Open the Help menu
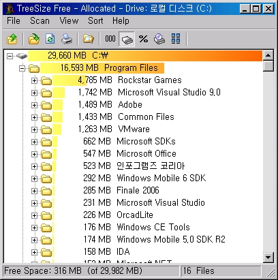 (121, 21)
